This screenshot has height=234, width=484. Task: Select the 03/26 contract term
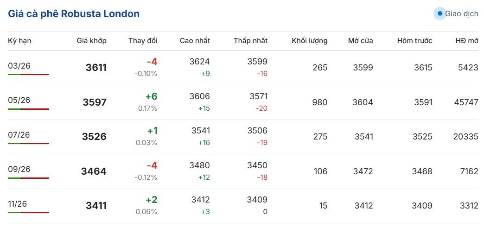click(x=19, y=65)
